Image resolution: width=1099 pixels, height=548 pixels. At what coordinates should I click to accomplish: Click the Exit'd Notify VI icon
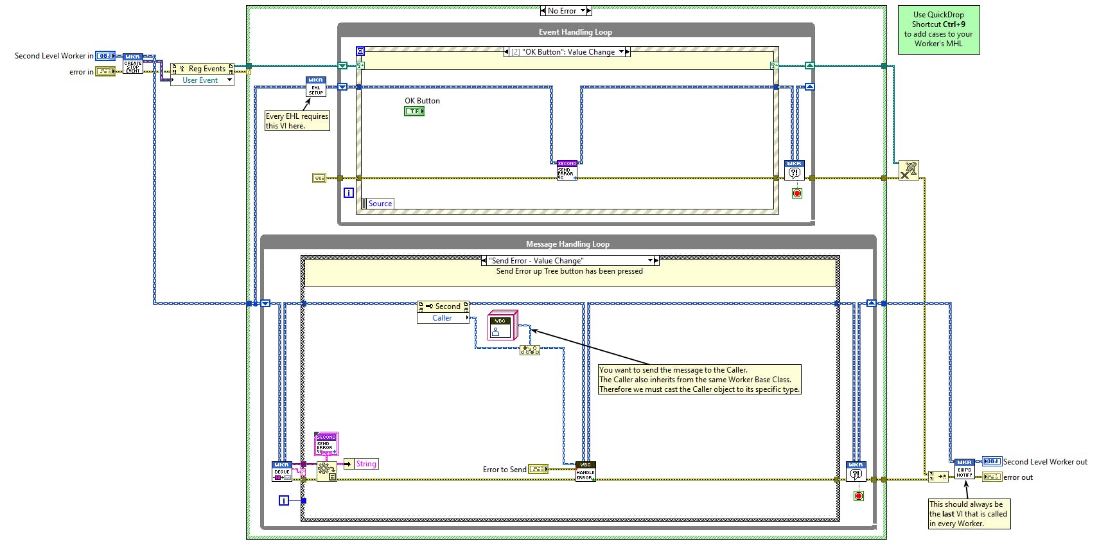(964, 469)
